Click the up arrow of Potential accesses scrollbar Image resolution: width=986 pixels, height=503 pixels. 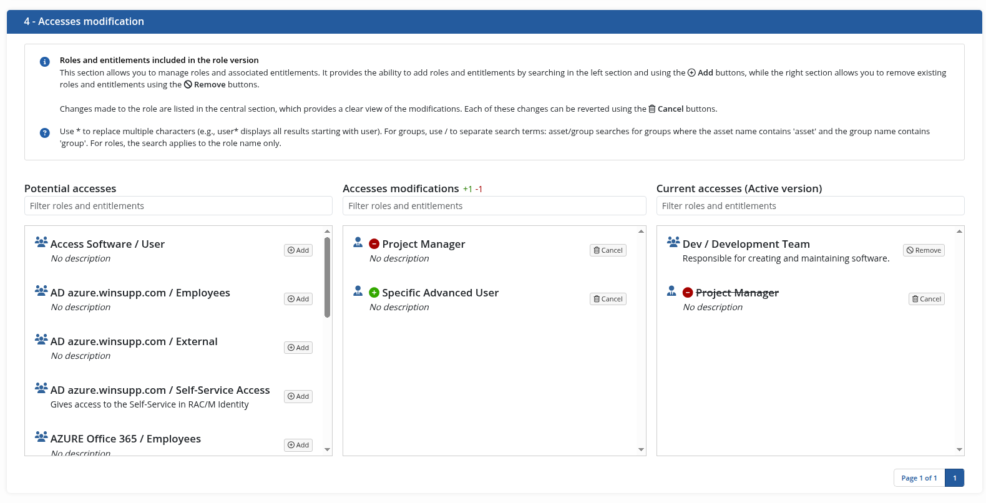[327, 232]
